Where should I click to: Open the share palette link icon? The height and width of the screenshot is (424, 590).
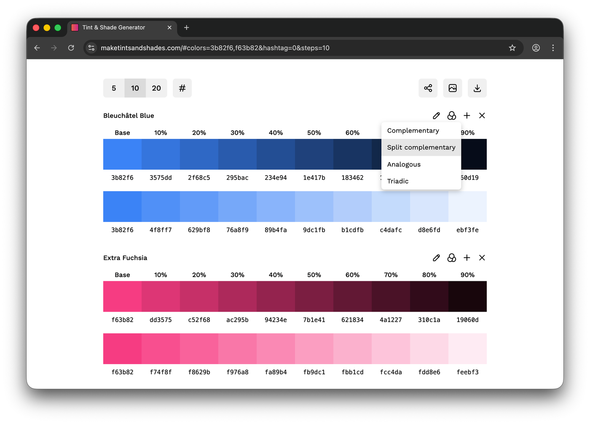pos(428,88)
